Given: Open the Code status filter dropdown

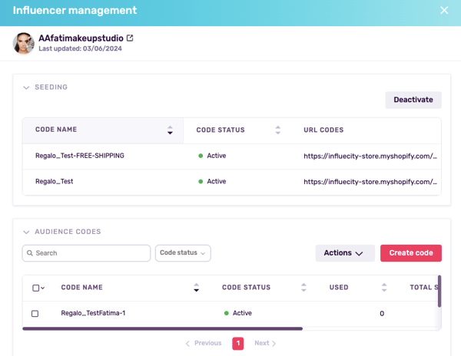Looking at the screenshot, I should click(183, 253).
